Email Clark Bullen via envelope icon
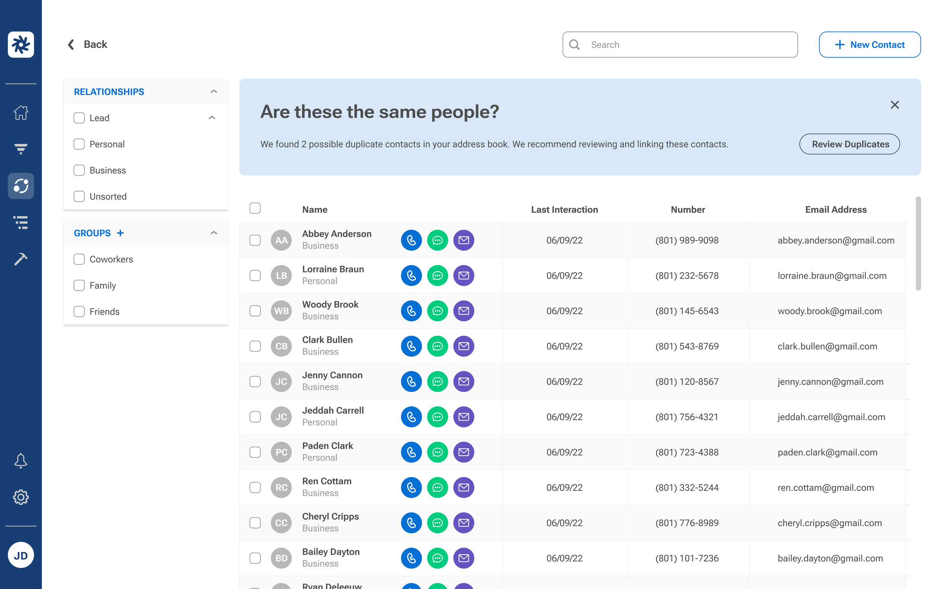Screen dimensions: 942x589 coord(463,346)
